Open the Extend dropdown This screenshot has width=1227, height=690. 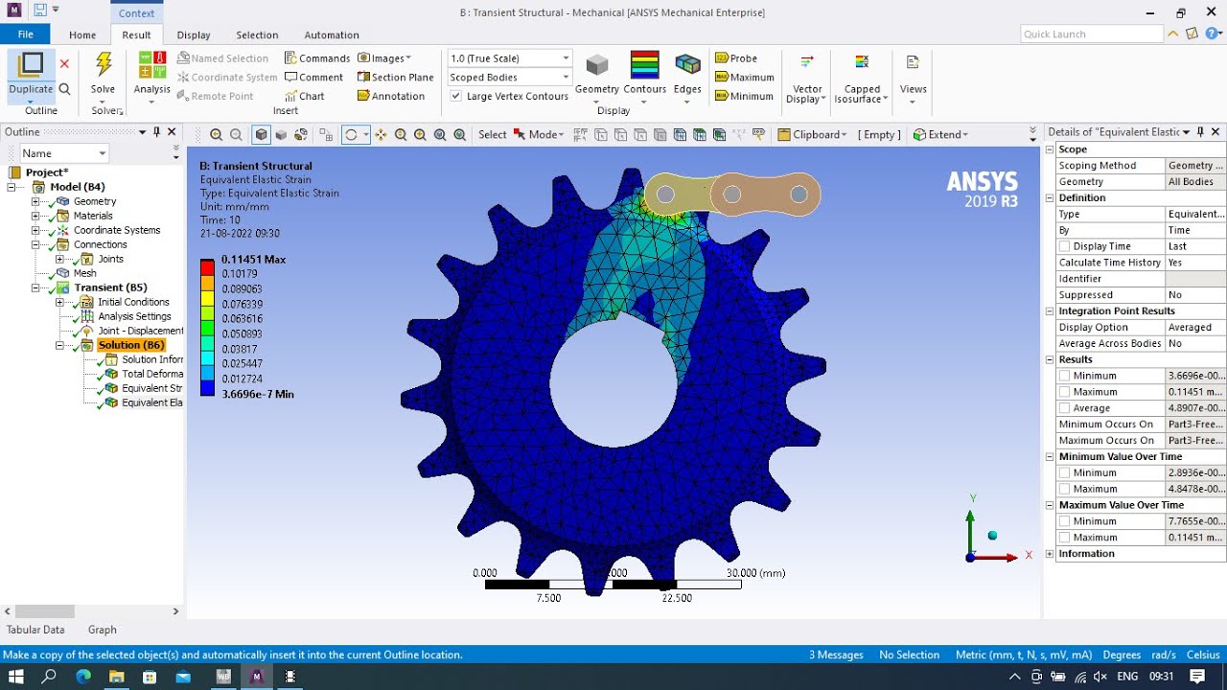point(940,135)
